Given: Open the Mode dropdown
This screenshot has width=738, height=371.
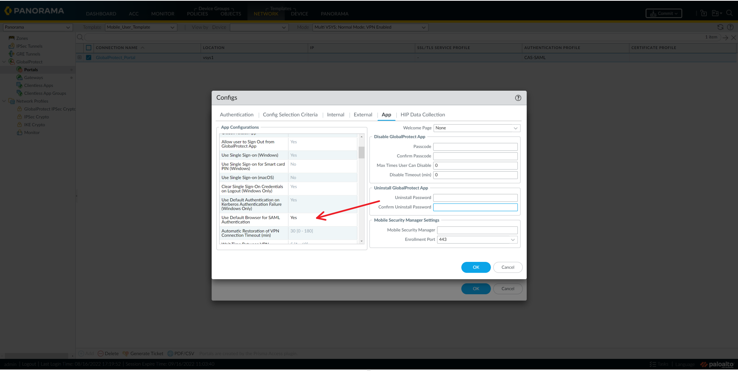Looking at the screenshot, I should (x=370, y=27).
